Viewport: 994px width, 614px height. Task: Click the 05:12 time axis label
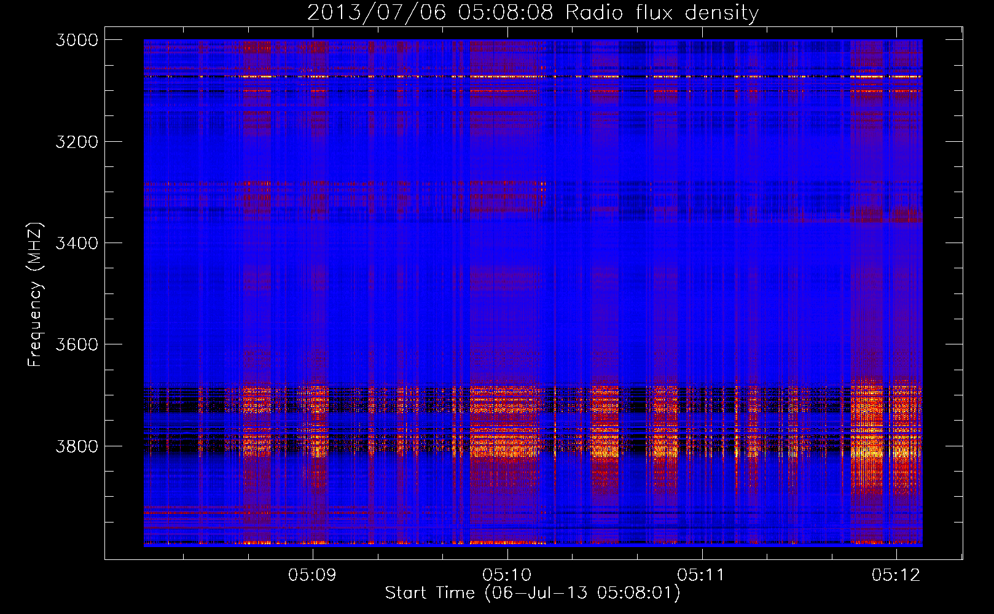coord(896,575)
